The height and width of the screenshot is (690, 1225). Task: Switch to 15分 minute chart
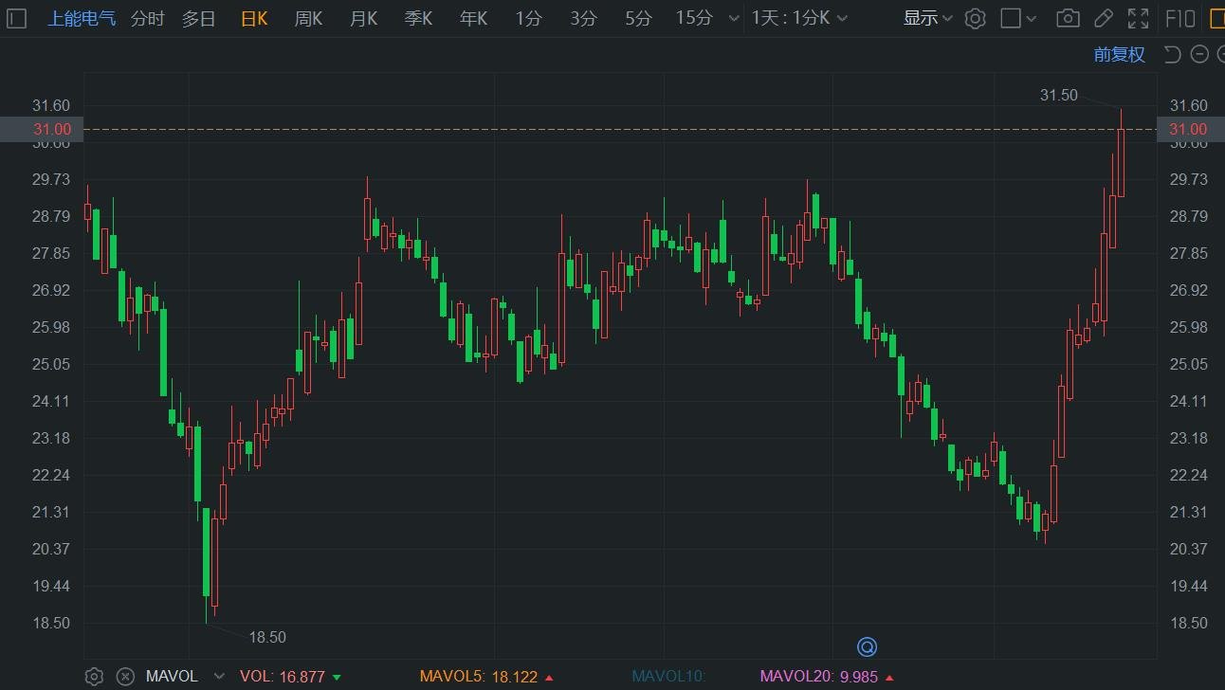pos(694,18)
